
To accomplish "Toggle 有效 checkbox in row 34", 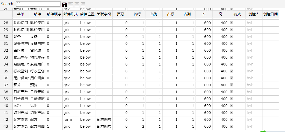I will (231, 64).
